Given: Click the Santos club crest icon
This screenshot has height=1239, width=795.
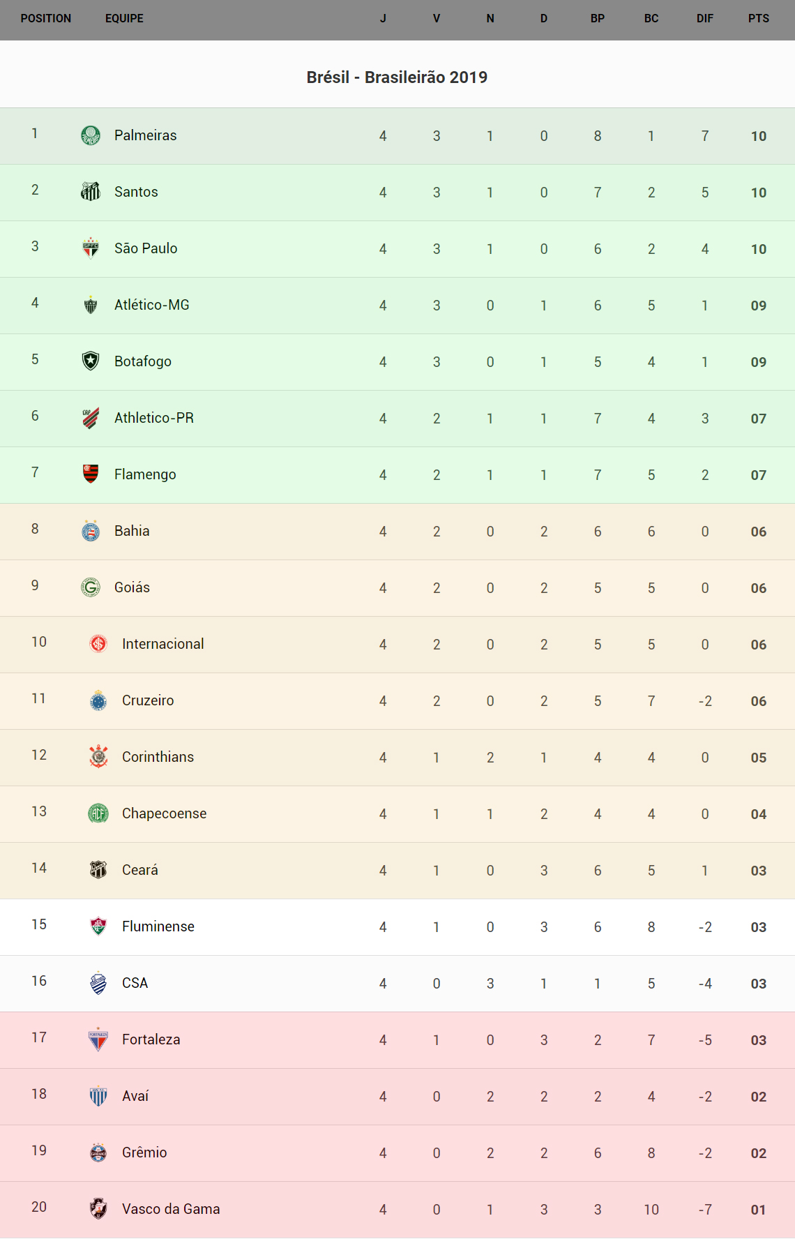Looking at the screenshot, I should pyautogui.click(x=91, y=192).
